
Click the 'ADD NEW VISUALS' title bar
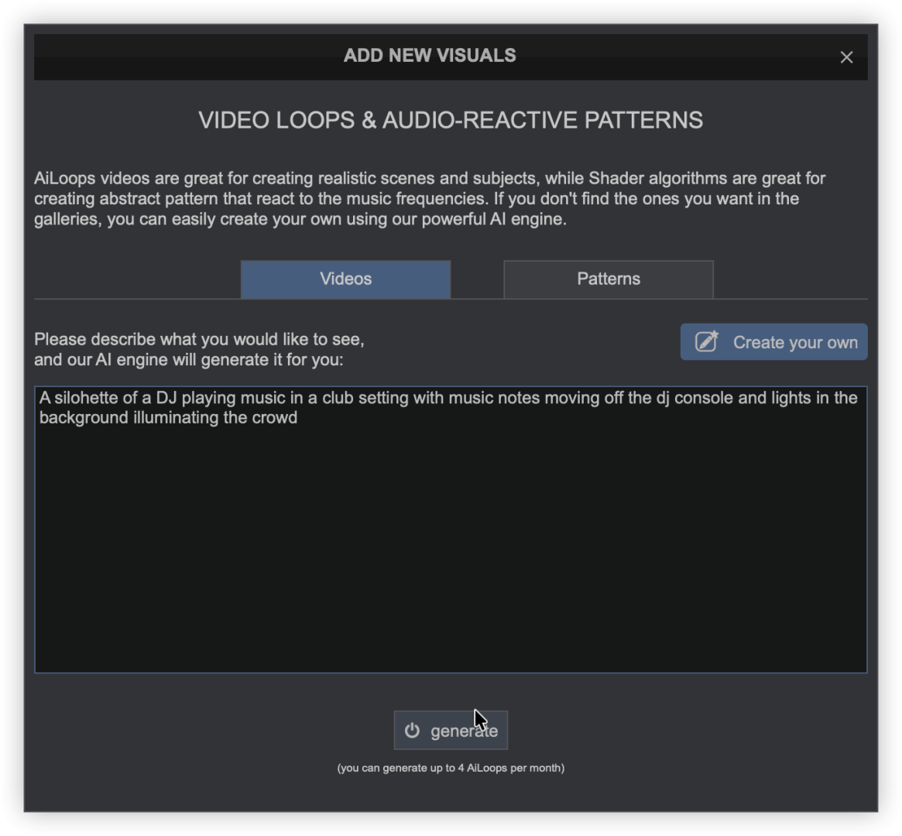[x=430, y=56]
